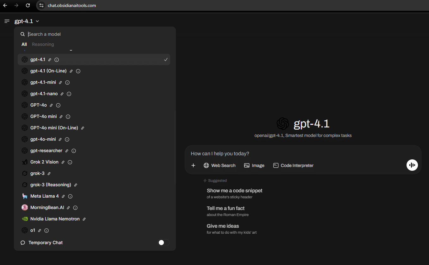Switch to the Reasoning tab

[43, 44]
